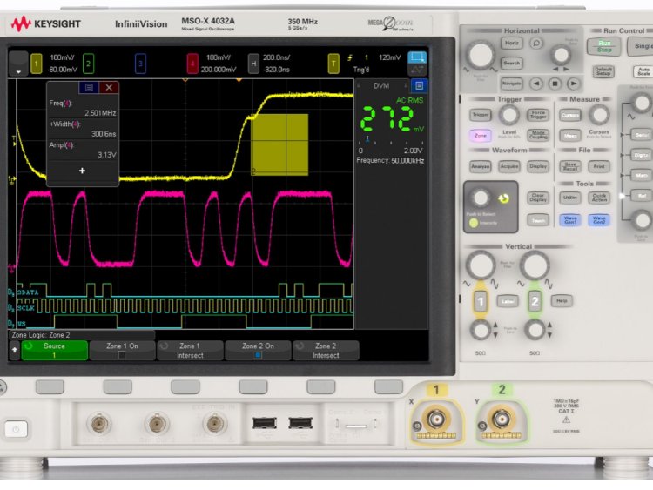Click the Trigger Level knob
The height and width of the screenshot is (490, 653).
coord(509,115)
